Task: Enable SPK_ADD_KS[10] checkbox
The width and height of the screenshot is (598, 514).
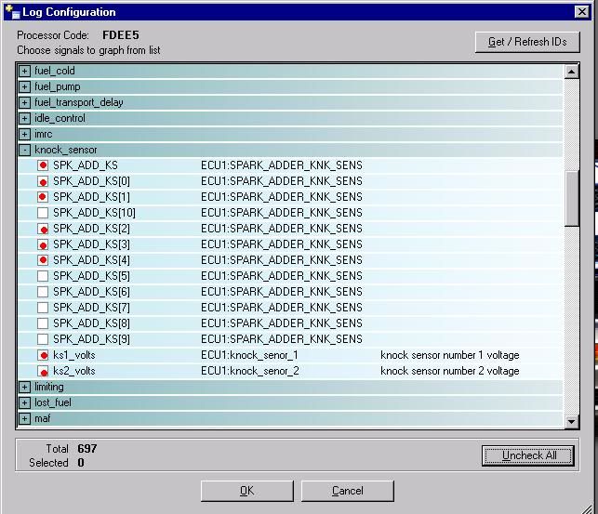Action: click(43, 213)
